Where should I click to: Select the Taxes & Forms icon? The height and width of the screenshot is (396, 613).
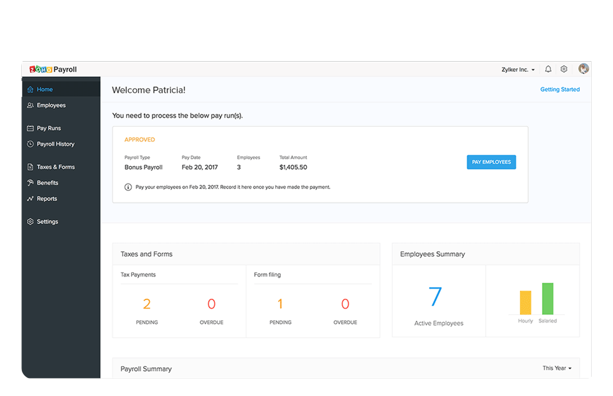coord(31,167)
